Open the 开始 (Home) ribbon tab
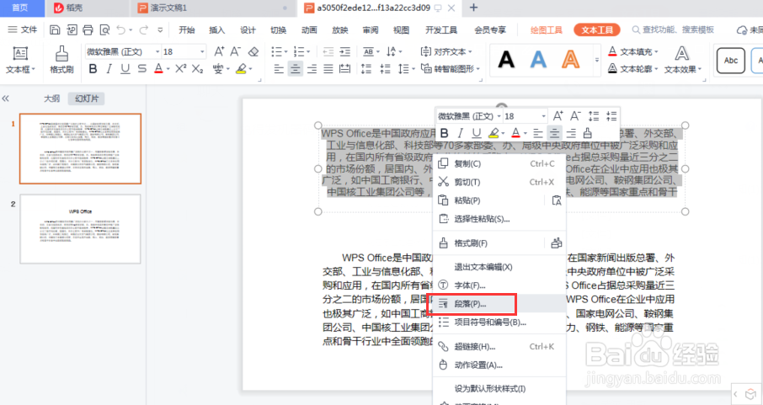This screenshot has width=763, height=405. point(187,30)
